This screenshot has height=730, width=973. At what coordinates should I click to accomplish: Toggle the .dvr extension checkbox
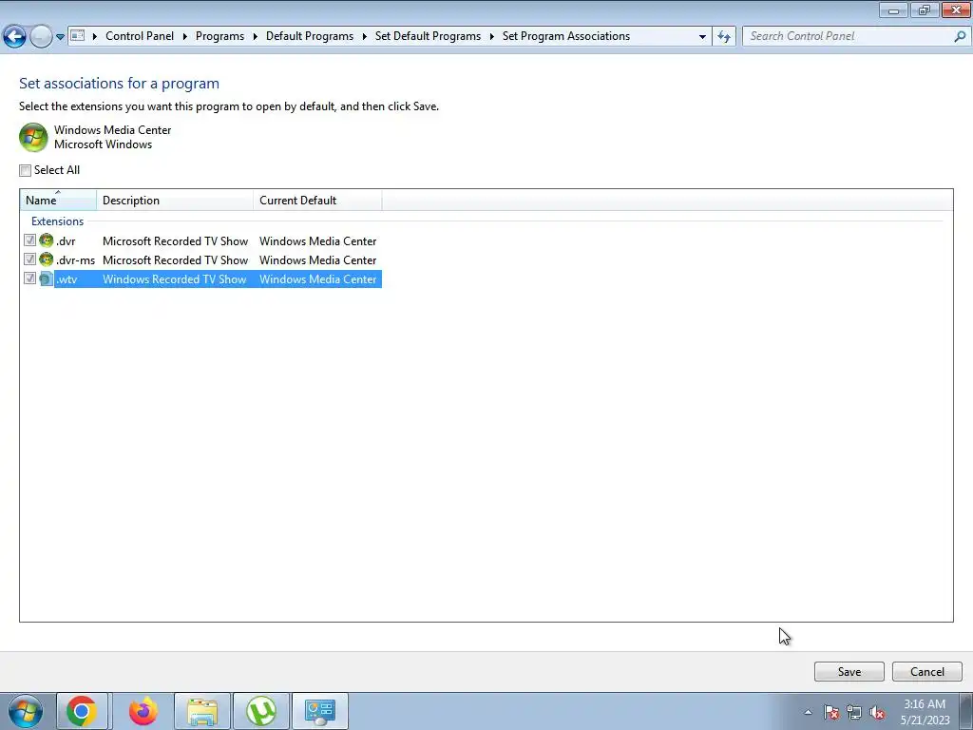click(x=29, y=240)
